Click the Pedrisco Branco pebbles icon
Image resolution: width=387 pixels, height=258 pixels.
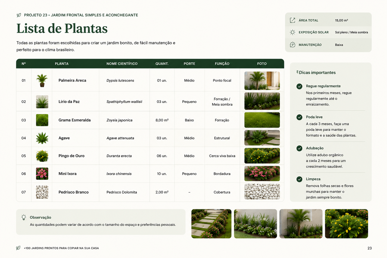tap(42, 192)
